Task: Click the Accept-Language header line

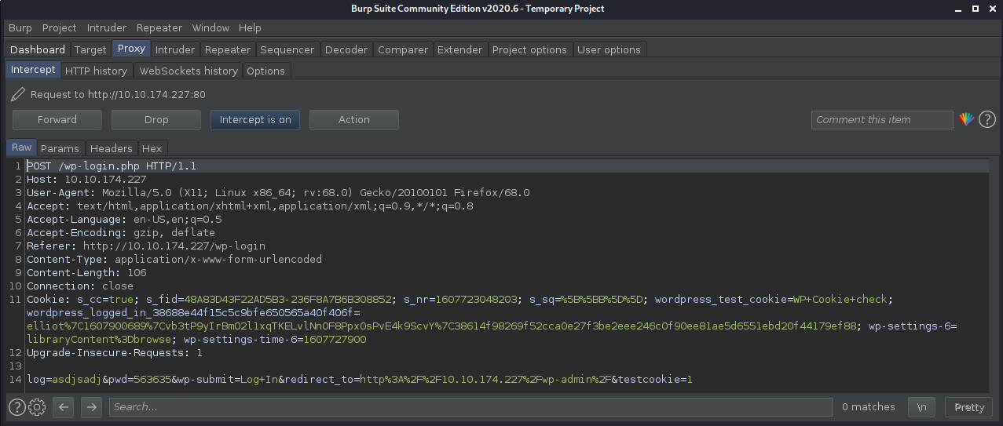Action: pos(124,219)
